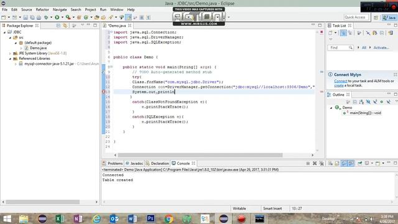
Task: Click New Task icon in Task List
Action: (x=330, y=33)
